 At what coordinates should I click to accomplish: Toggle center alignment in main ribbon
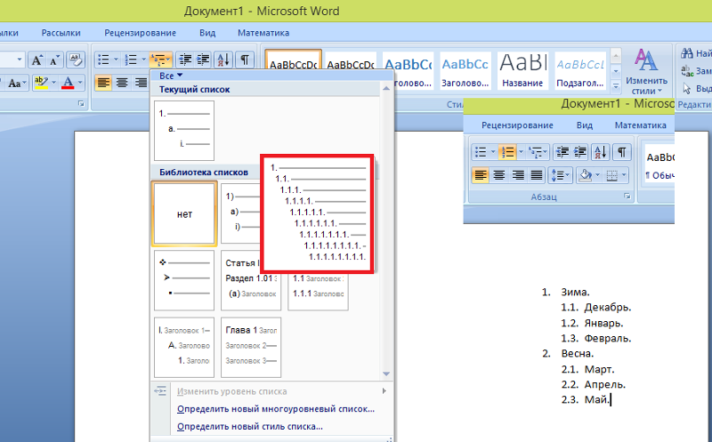click(x=122, y=83)
